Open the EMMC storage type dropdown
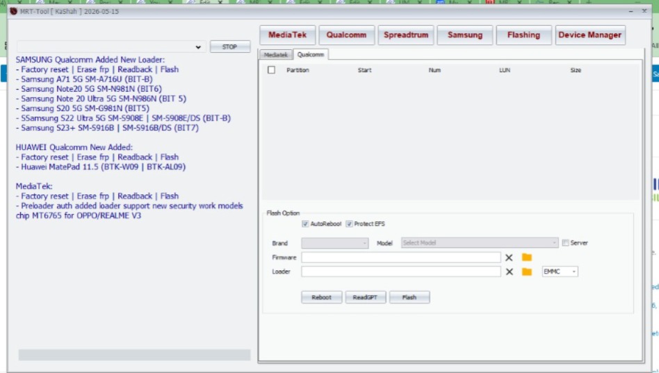The image size is (659, 373). [560, 272]
